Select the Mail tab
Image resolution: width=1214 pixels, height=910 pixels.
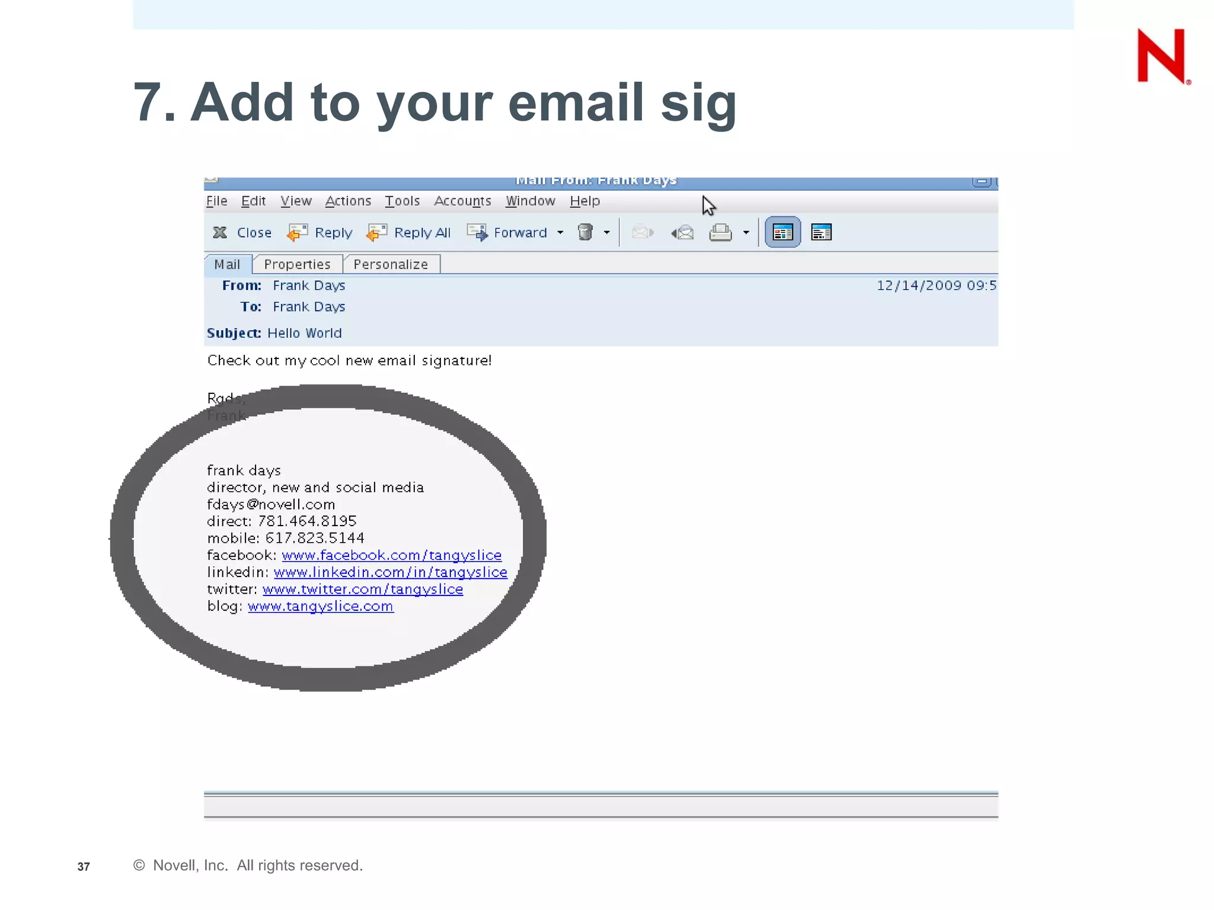click(x=228, y=264)
